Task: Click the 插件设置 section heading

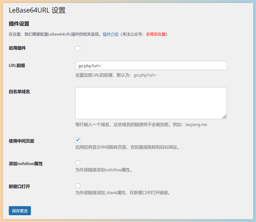Action: pos(19,24)
